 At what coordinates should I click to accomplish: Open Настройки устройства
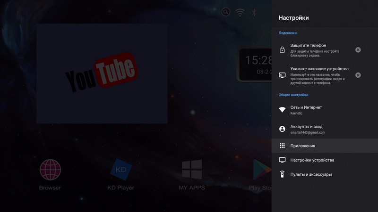[x=312, y=160]
